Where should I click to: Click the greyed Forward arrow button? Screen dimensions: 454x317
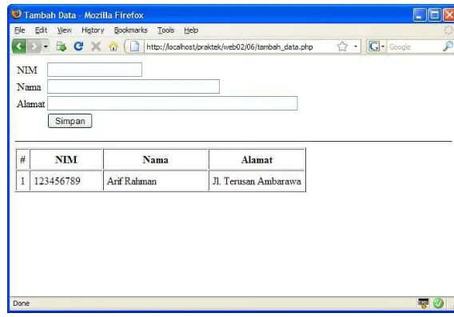pyautogui.click(x=34, y=46)
